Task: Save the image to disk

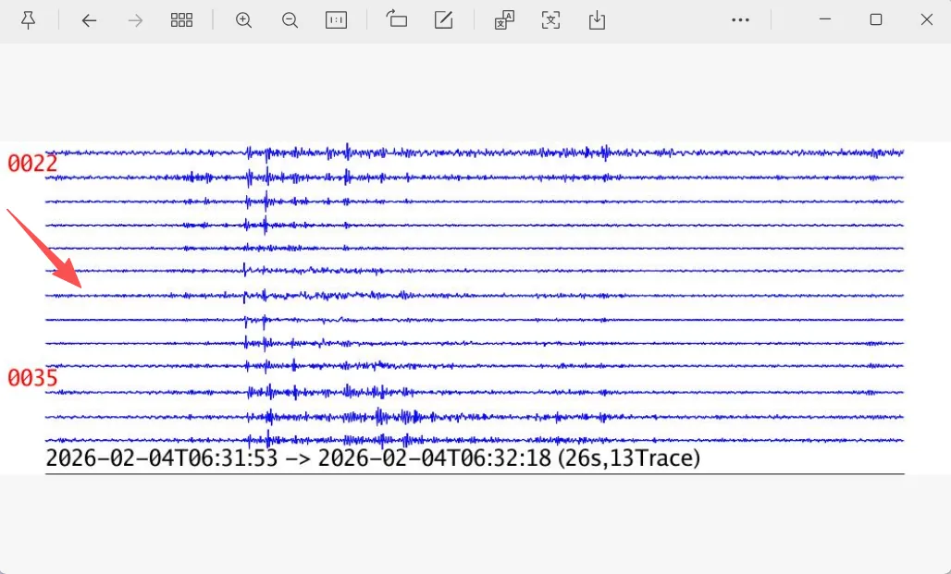Action: [x=597, y=20]
